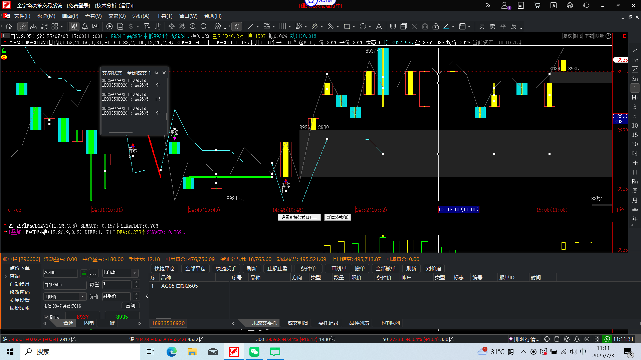Click the 数量 quantity input field
Screen dimensions: 641x360
click(x=117, y=284)
